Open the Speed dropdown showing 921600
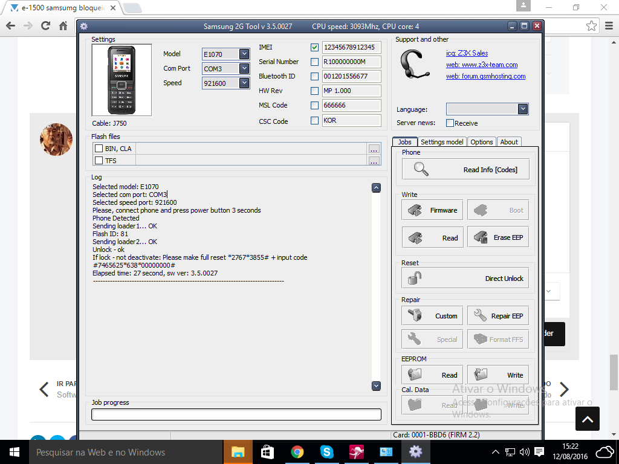The image size is (619, 464). click(244, 83)
